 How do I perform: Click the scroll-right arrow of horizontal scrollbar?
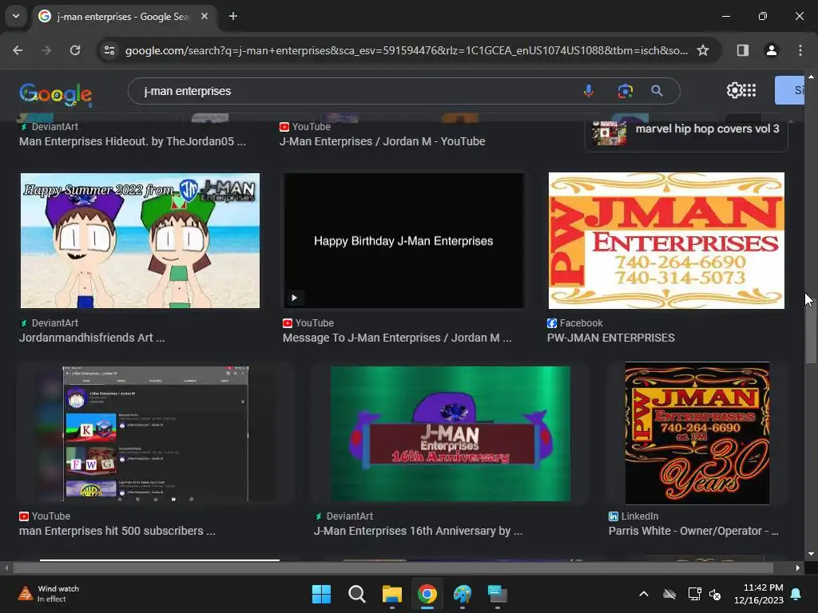click(798, 568)
